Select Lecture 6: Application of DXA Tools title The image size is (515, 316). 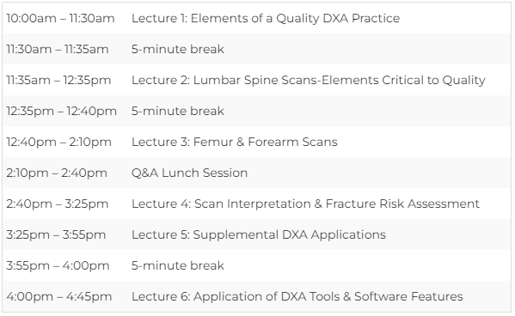pos(297,296)
